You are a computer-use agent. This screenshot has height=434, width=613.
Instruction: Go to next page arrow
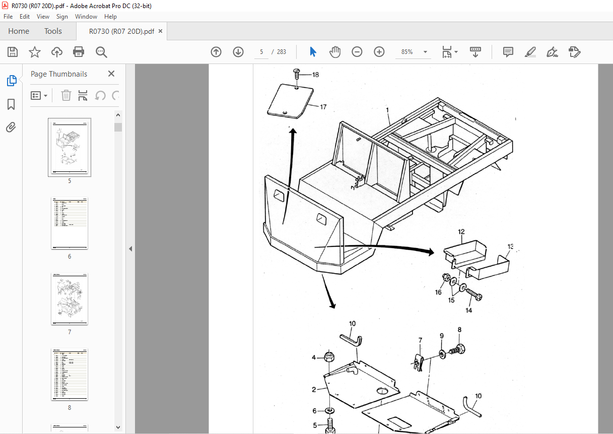(238, 52)
